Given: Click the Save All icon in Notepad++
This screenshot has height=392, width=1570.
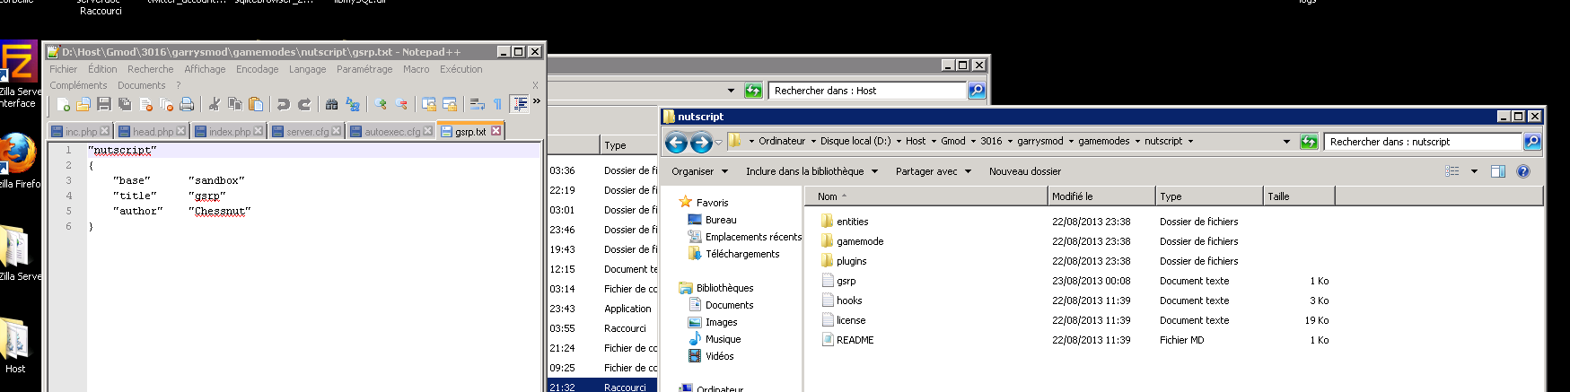Looking at the screenshot, I should click(125, 105).
